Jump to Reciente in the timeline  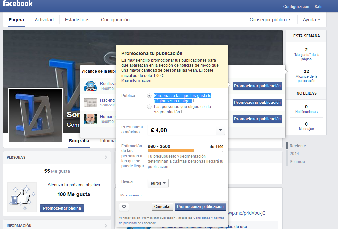[298, 146]
